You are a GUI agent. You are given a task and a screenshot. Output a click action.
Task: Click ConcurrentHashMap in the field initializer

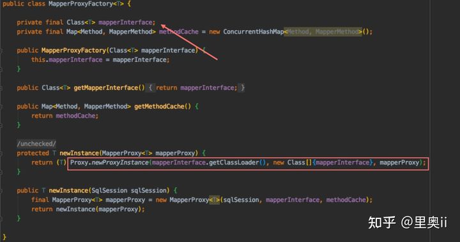coord(254,32)
